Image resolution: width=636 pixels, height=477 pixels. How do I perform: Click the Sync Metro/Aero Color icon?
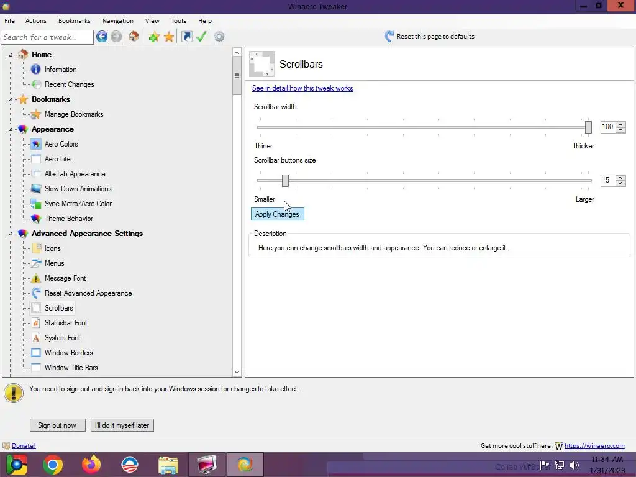click(x=36, y=204)
